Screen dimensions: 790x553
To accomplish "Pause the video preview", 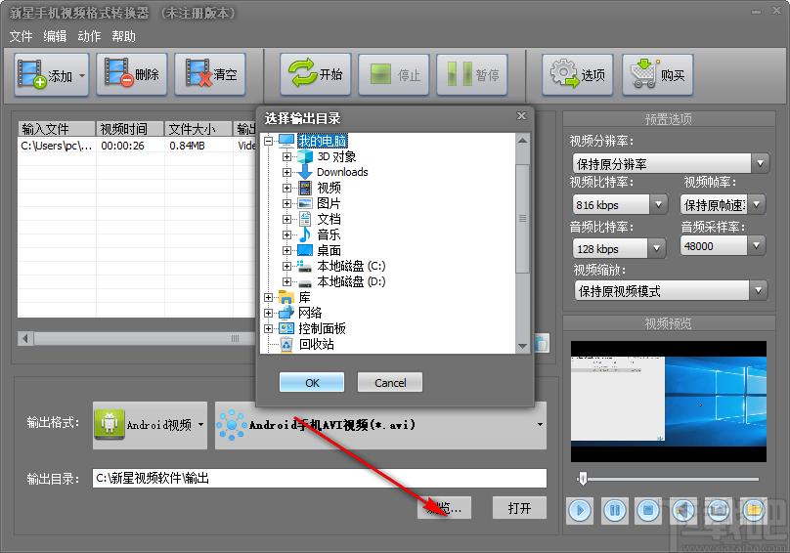I will pyautogui.click(x=615, y=510).
